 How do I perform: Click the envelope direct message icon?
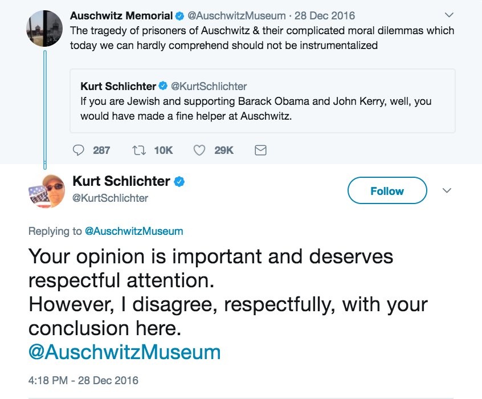tap(260, 150)
